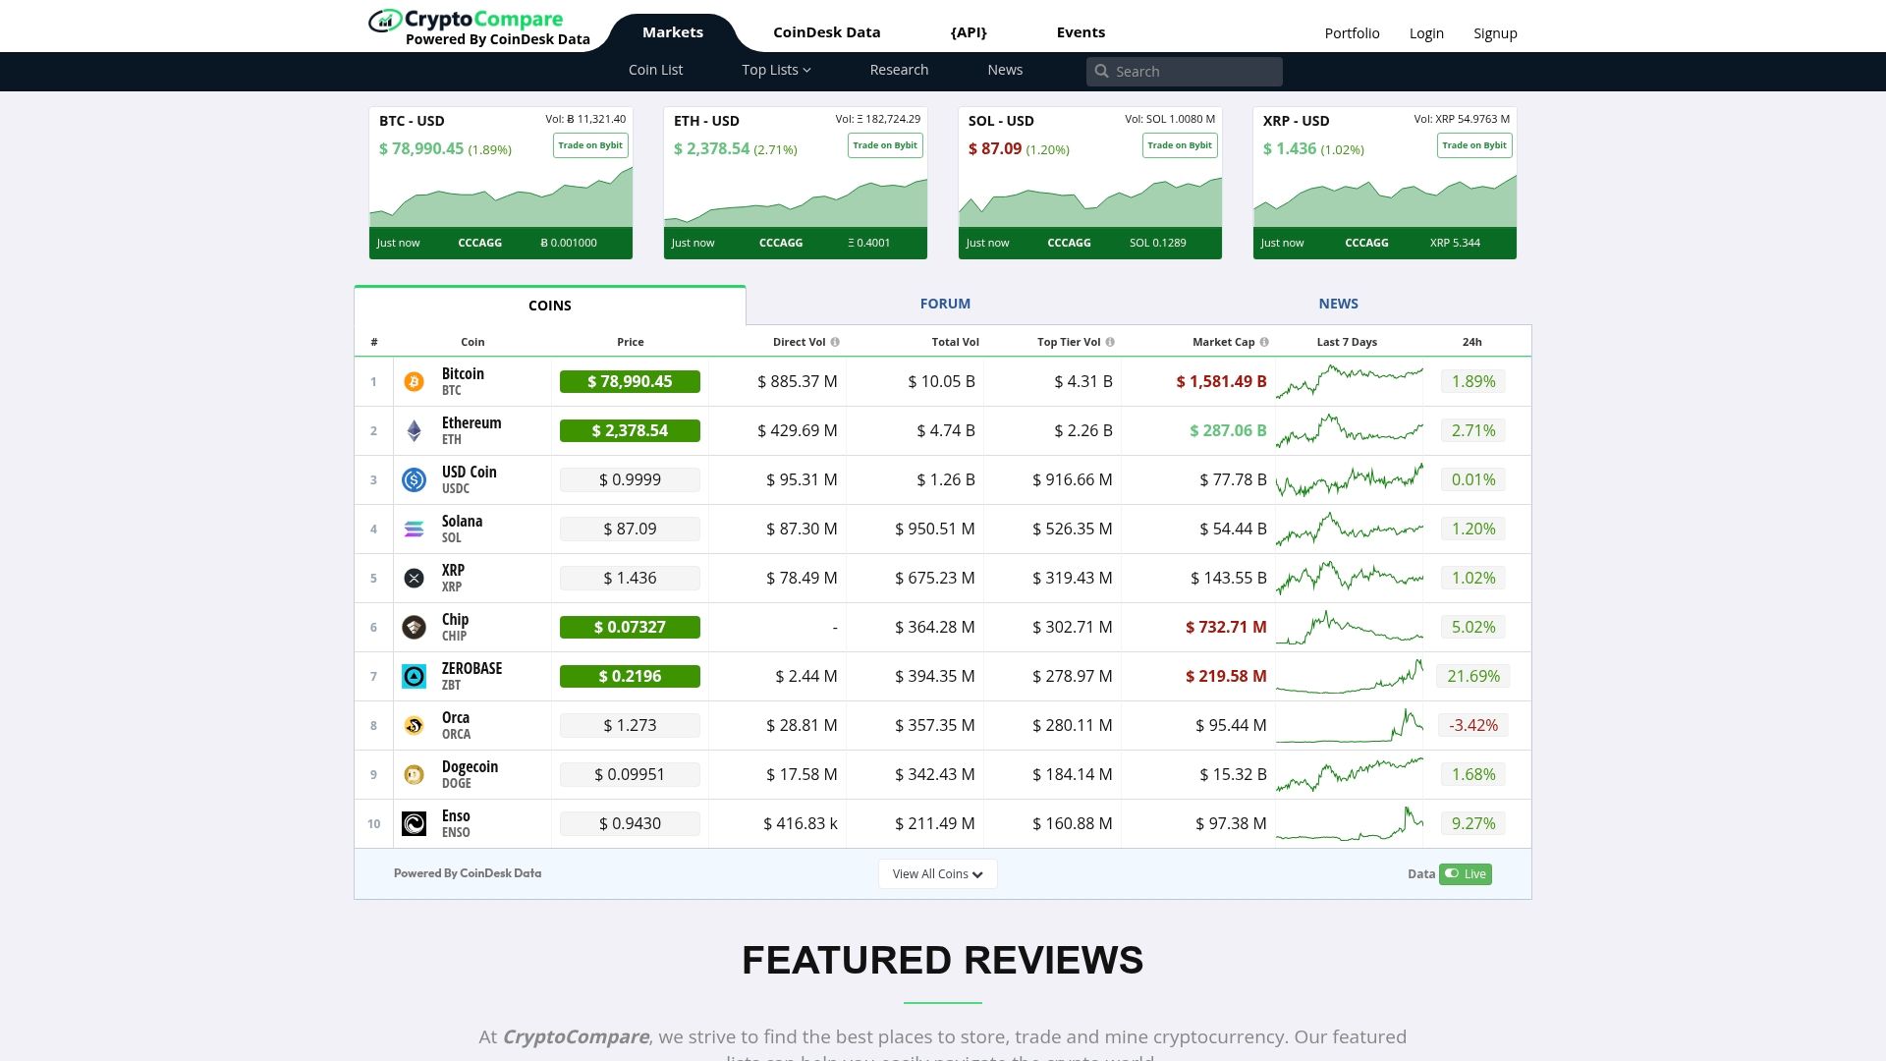Open the XRP - USD chart card

pyautogui.click(x=1385, y=184)
